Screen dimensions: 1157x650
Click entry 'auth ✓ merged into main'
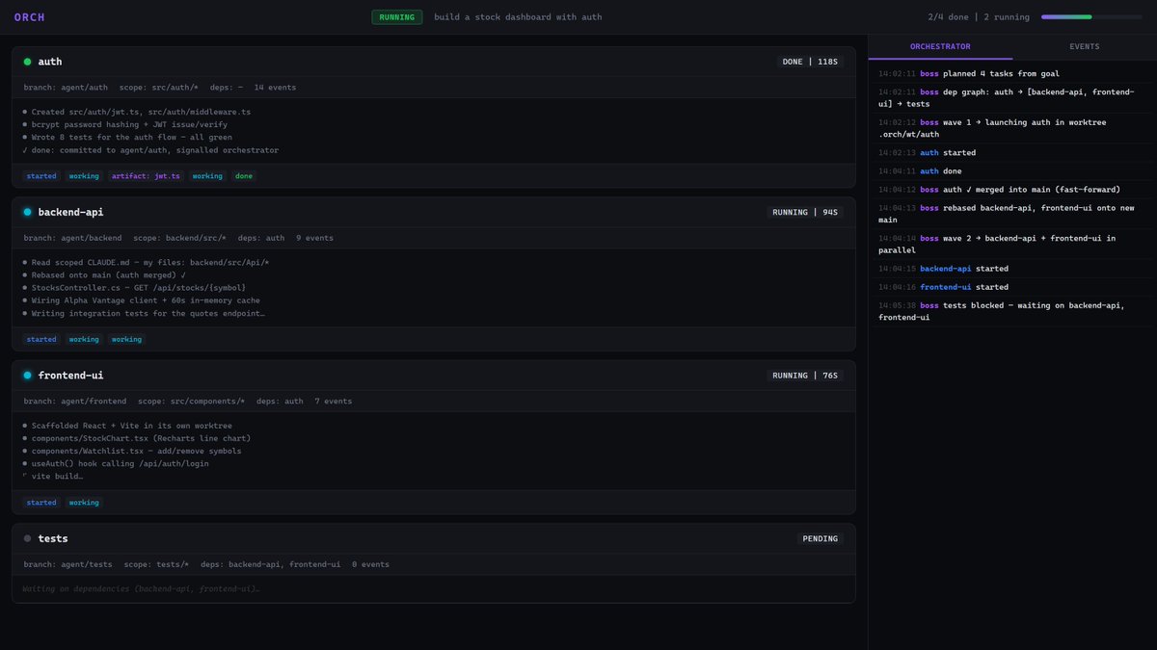[1012, 190]
